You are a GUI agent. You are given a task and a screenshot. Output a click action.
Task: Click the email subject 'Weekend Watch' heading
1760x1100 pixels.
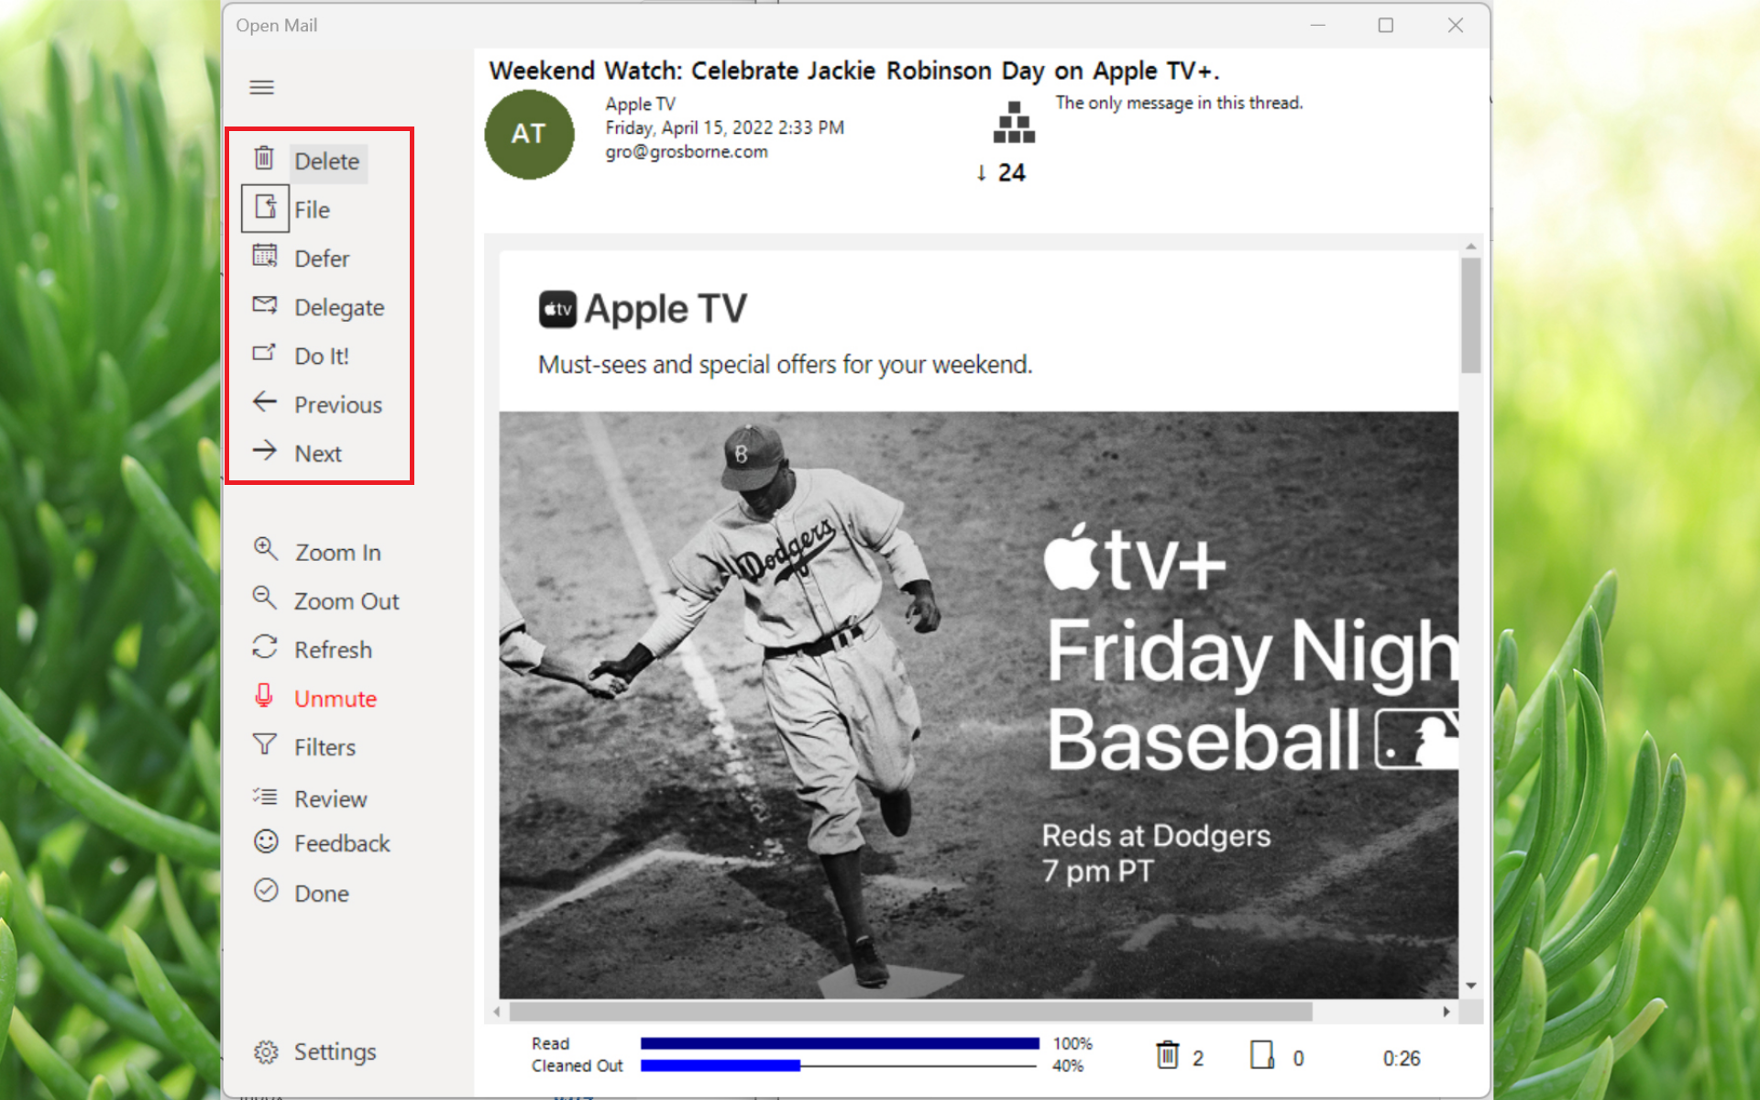854,71
